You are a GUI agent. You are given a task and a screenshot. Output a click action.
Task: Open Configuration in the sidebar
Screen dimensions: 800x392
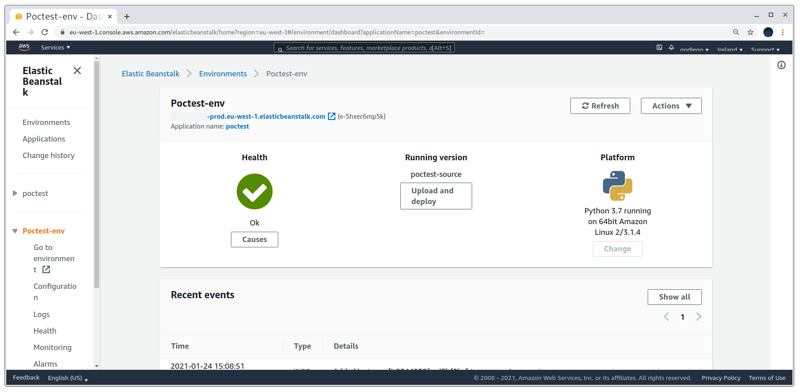[55, 292]
